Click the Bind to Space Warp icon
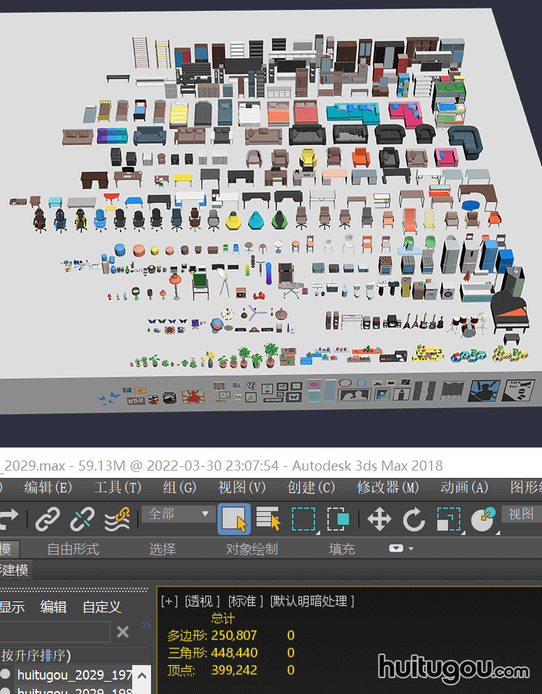This screenshot has width=542, height=694. [x=117, y=519]
